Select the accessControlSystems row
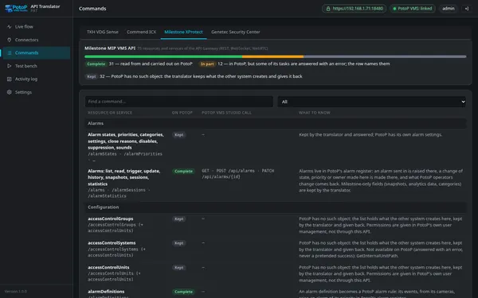Viewport: 478px width, 298px height. pyautogui.click(x=276, y=250)
